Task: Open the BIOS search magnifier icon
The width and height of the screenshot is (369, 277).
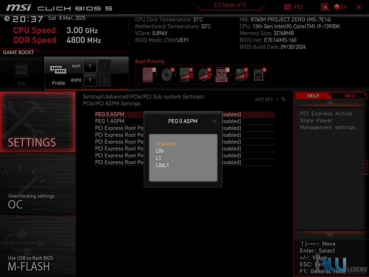Action: (325, 7)
